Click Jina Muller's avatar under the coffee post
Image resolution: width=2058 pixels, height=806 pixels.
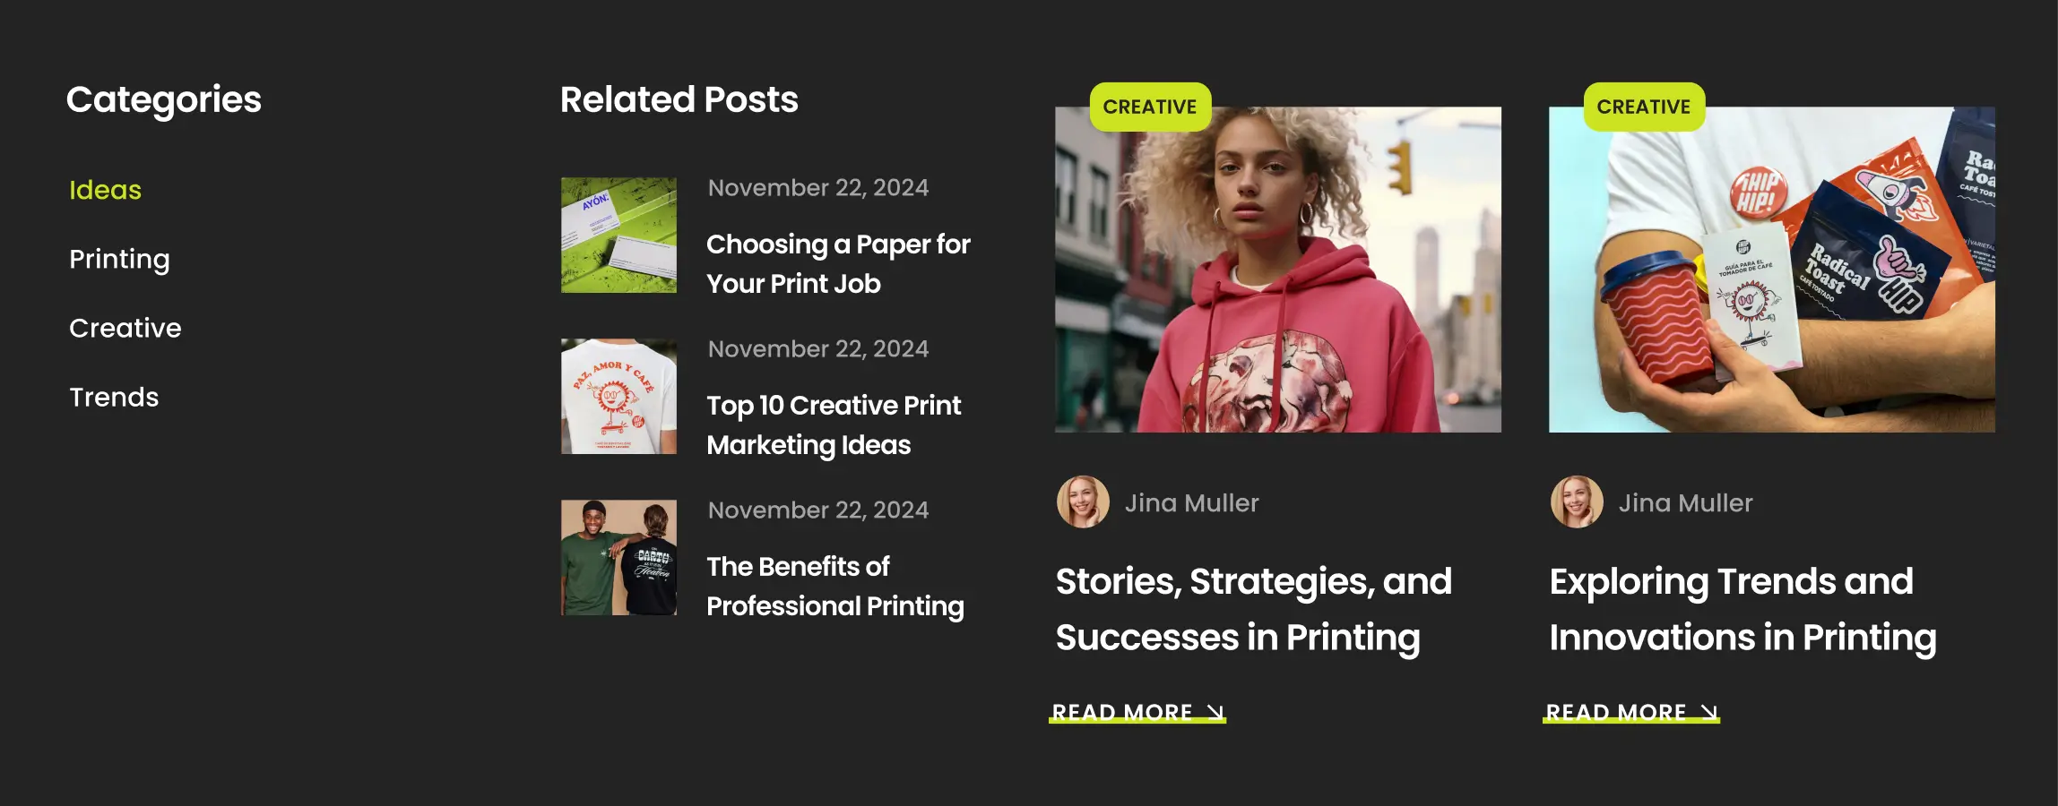click(1577, 502)
